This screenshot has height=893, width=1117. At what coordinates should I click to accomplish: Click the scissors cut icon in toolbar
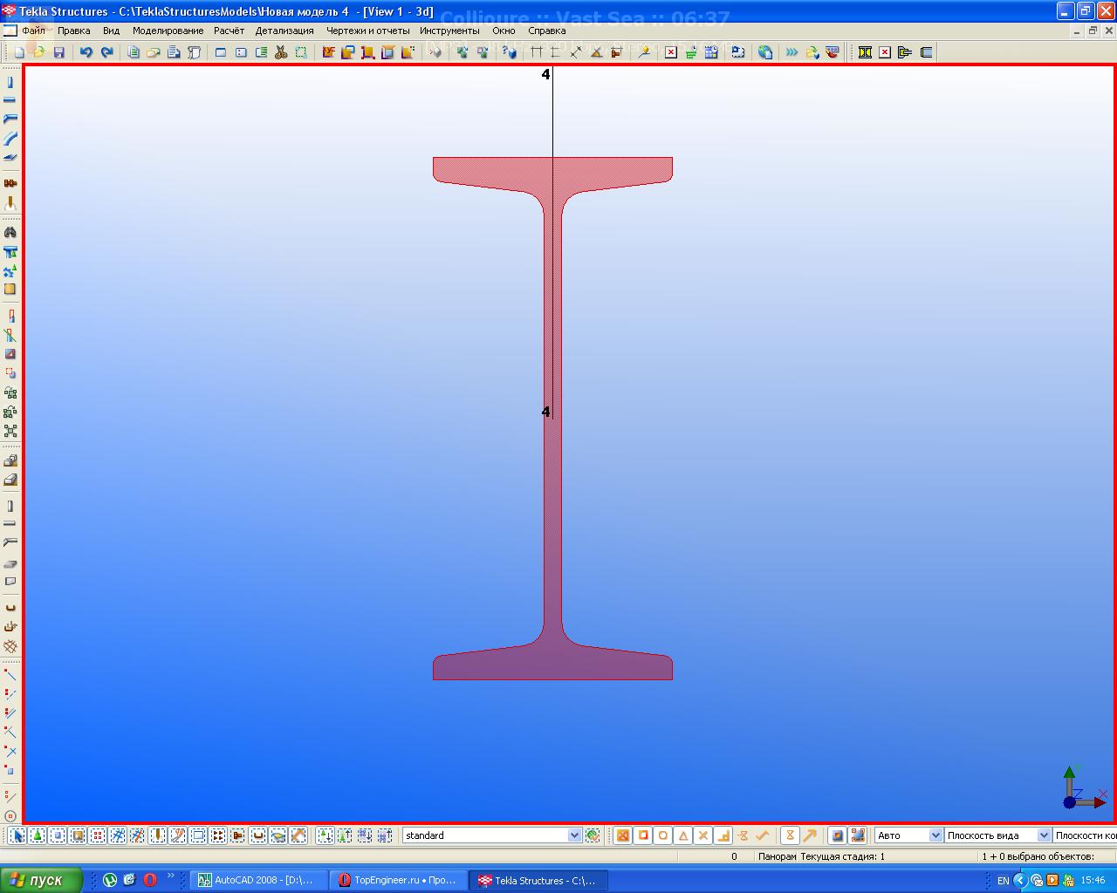point(281,52)
